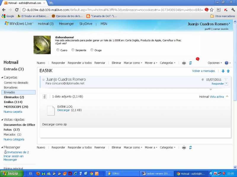Flag the message from Juanjo Cuadros Romero
Screen dimensions: 237x177
pos(226,79)
